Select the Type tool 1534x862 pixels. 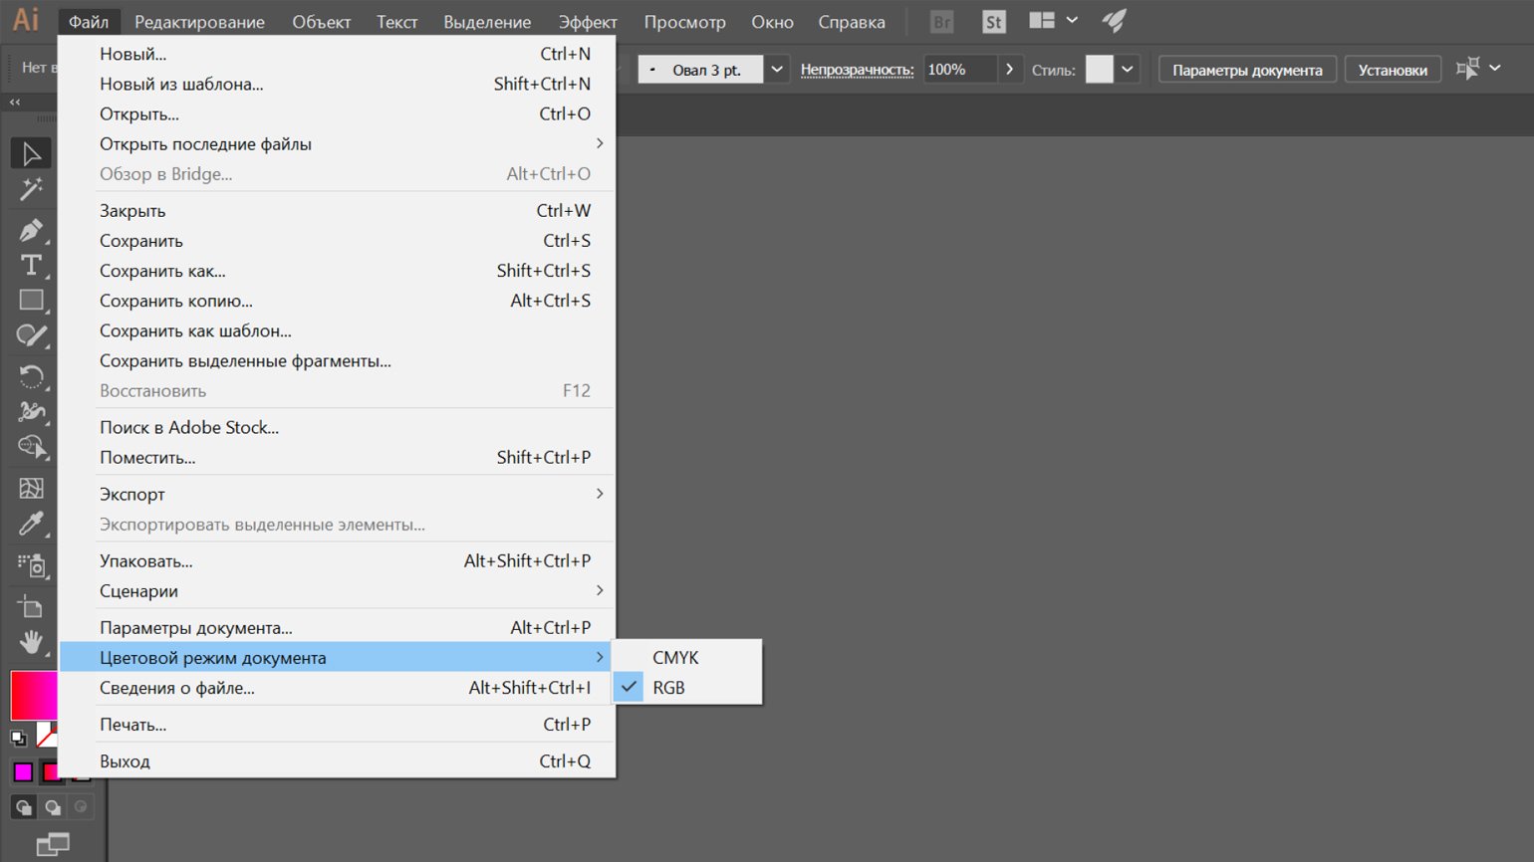31,266
